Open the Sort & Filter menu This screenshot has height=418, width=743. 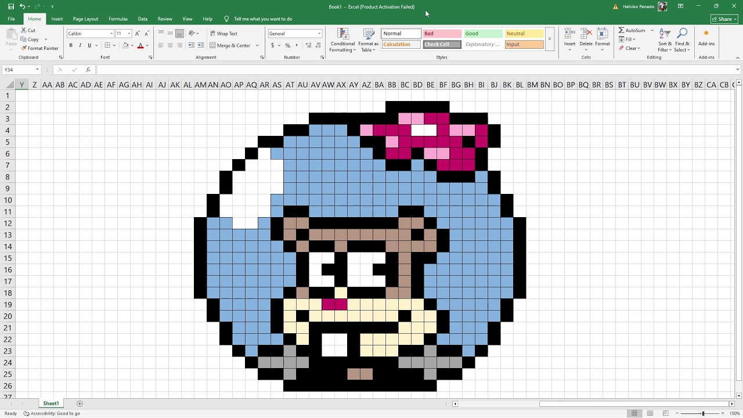pos(665,40)
